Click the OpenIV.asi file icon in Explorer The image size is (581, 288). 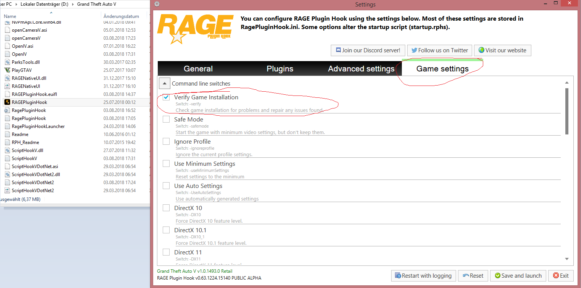(x=7, y=46)
